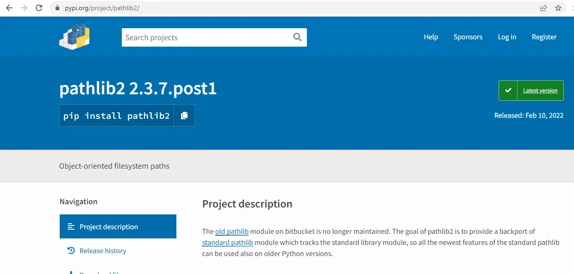
Task: Follow the old pathlib link
Action: click(x=232, y=231)
